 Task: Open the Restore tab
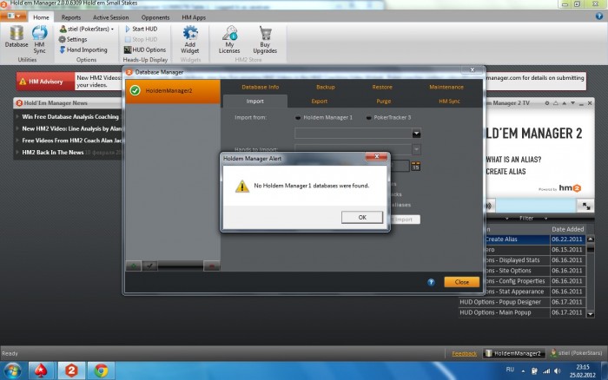382,87
